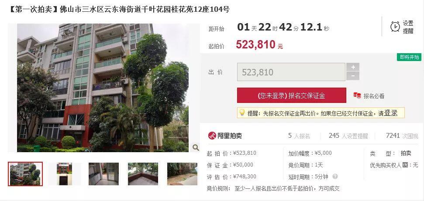The height and width of the screenshot is (201, 424).
Task: Select the third thumbnail of interior room
Action: (103, 174)
